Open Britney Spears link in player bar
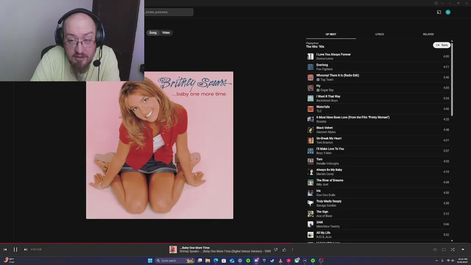Screen dimensions: 471x265 pos(189,251)
